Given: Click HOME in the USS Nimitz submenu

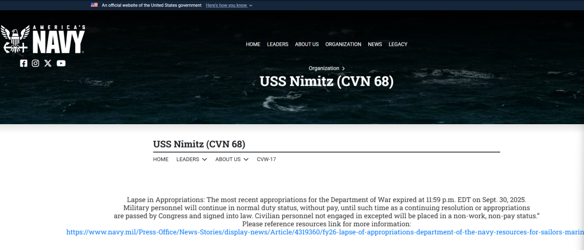Looking at the screenshot, I should point(161,159).
